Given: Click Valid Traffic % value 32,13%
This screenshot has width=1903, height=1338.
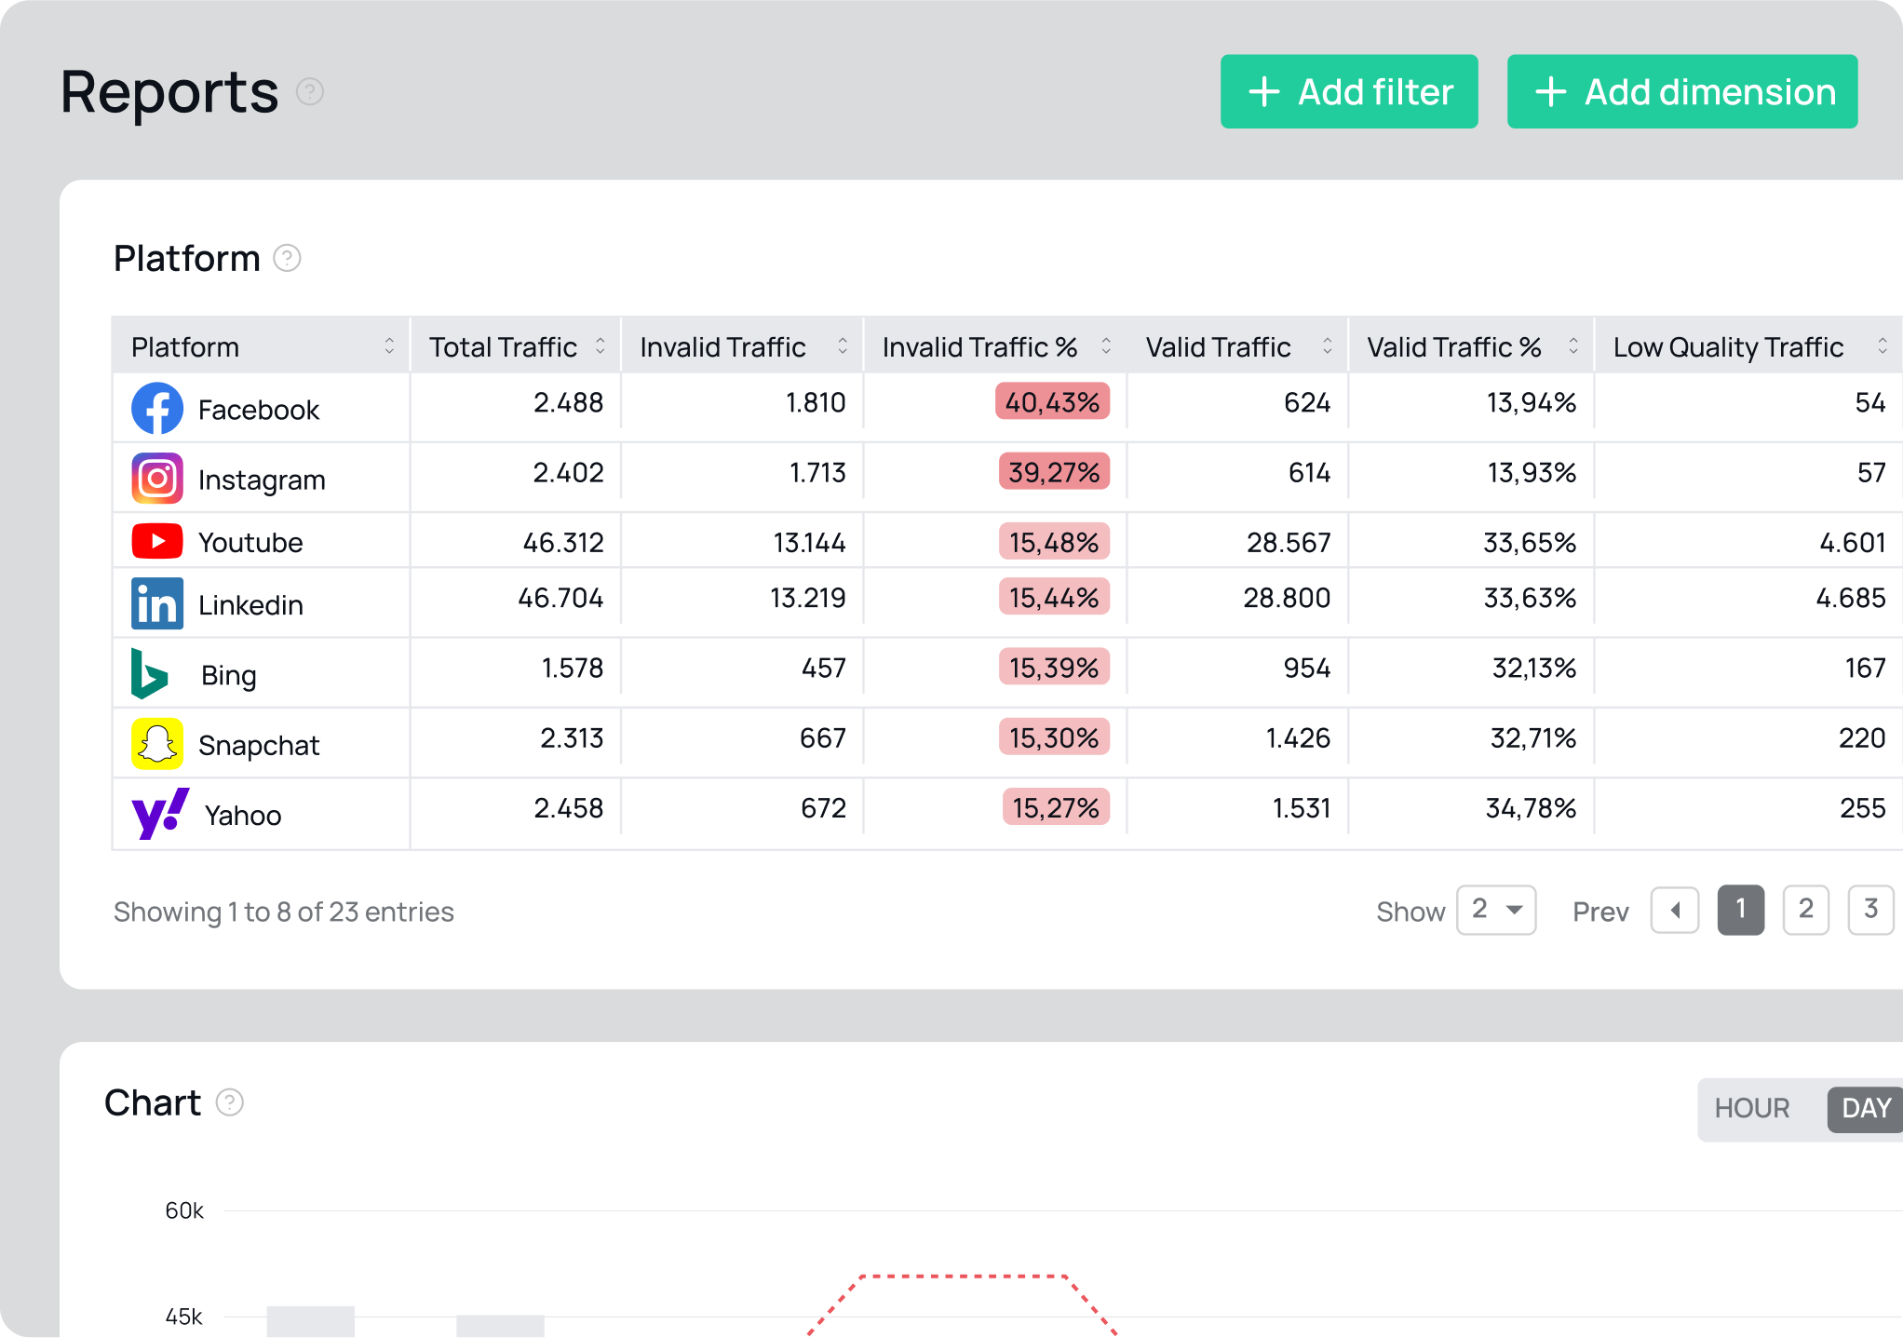Looking at the screenshot, I should (x=1534, y=668).
